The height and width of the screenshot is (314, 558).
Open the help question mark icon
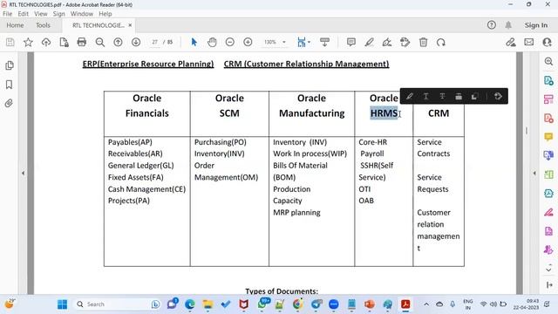point(492,25)
